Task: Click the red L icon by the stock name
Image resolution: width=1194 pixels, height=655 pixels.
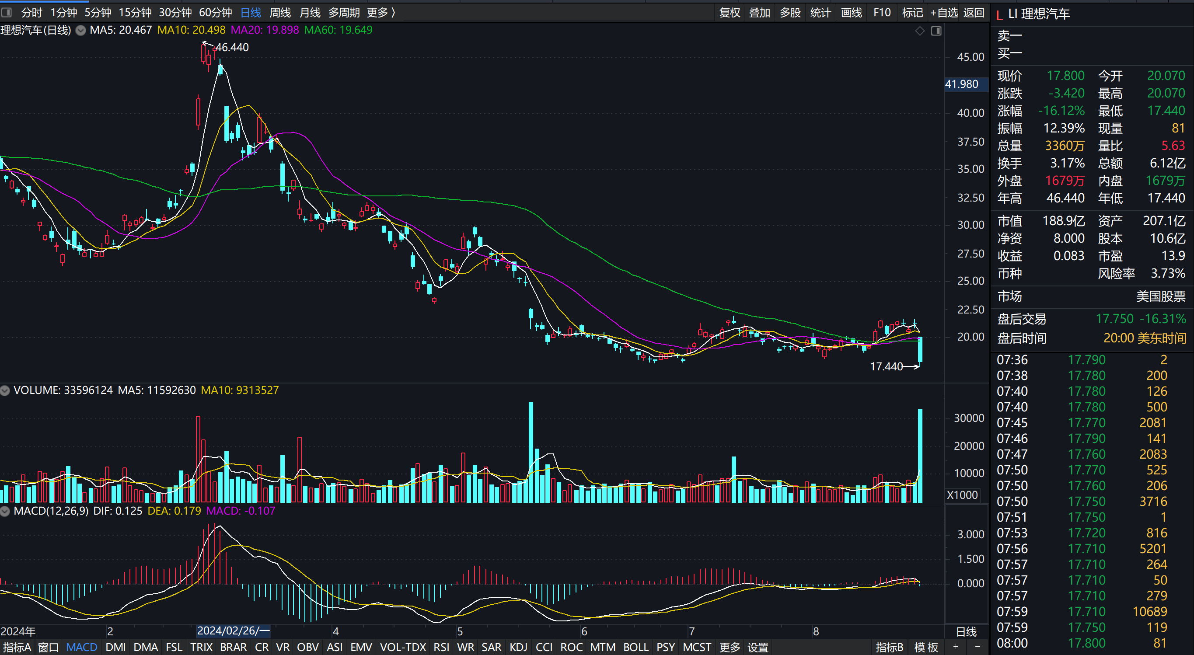Action: (x=999, y=15)
